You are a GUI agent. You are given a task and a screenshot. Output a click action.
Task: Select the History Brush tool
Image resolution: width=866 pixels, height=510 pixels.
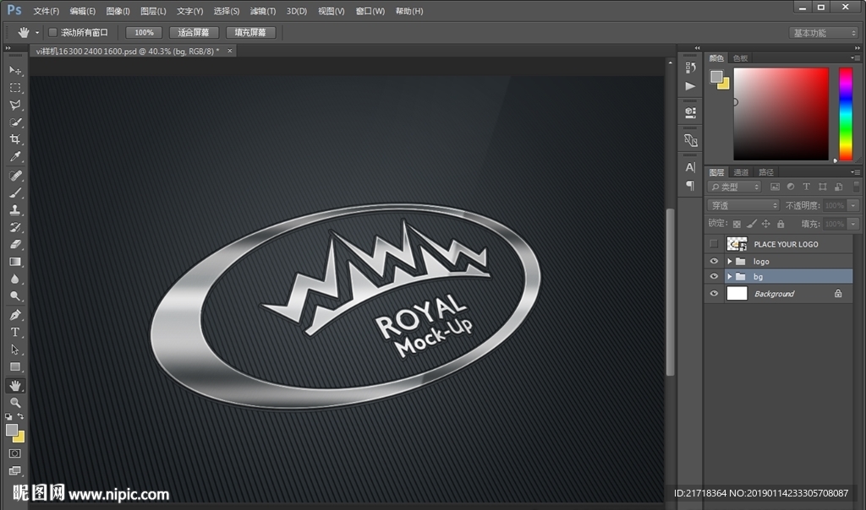click(x=15, y=226)
